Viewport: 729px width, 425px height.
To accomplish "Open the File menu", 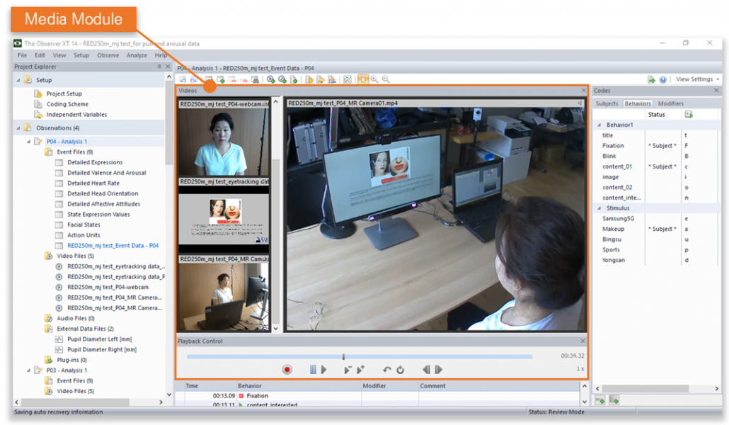I will tap(23, 55).
